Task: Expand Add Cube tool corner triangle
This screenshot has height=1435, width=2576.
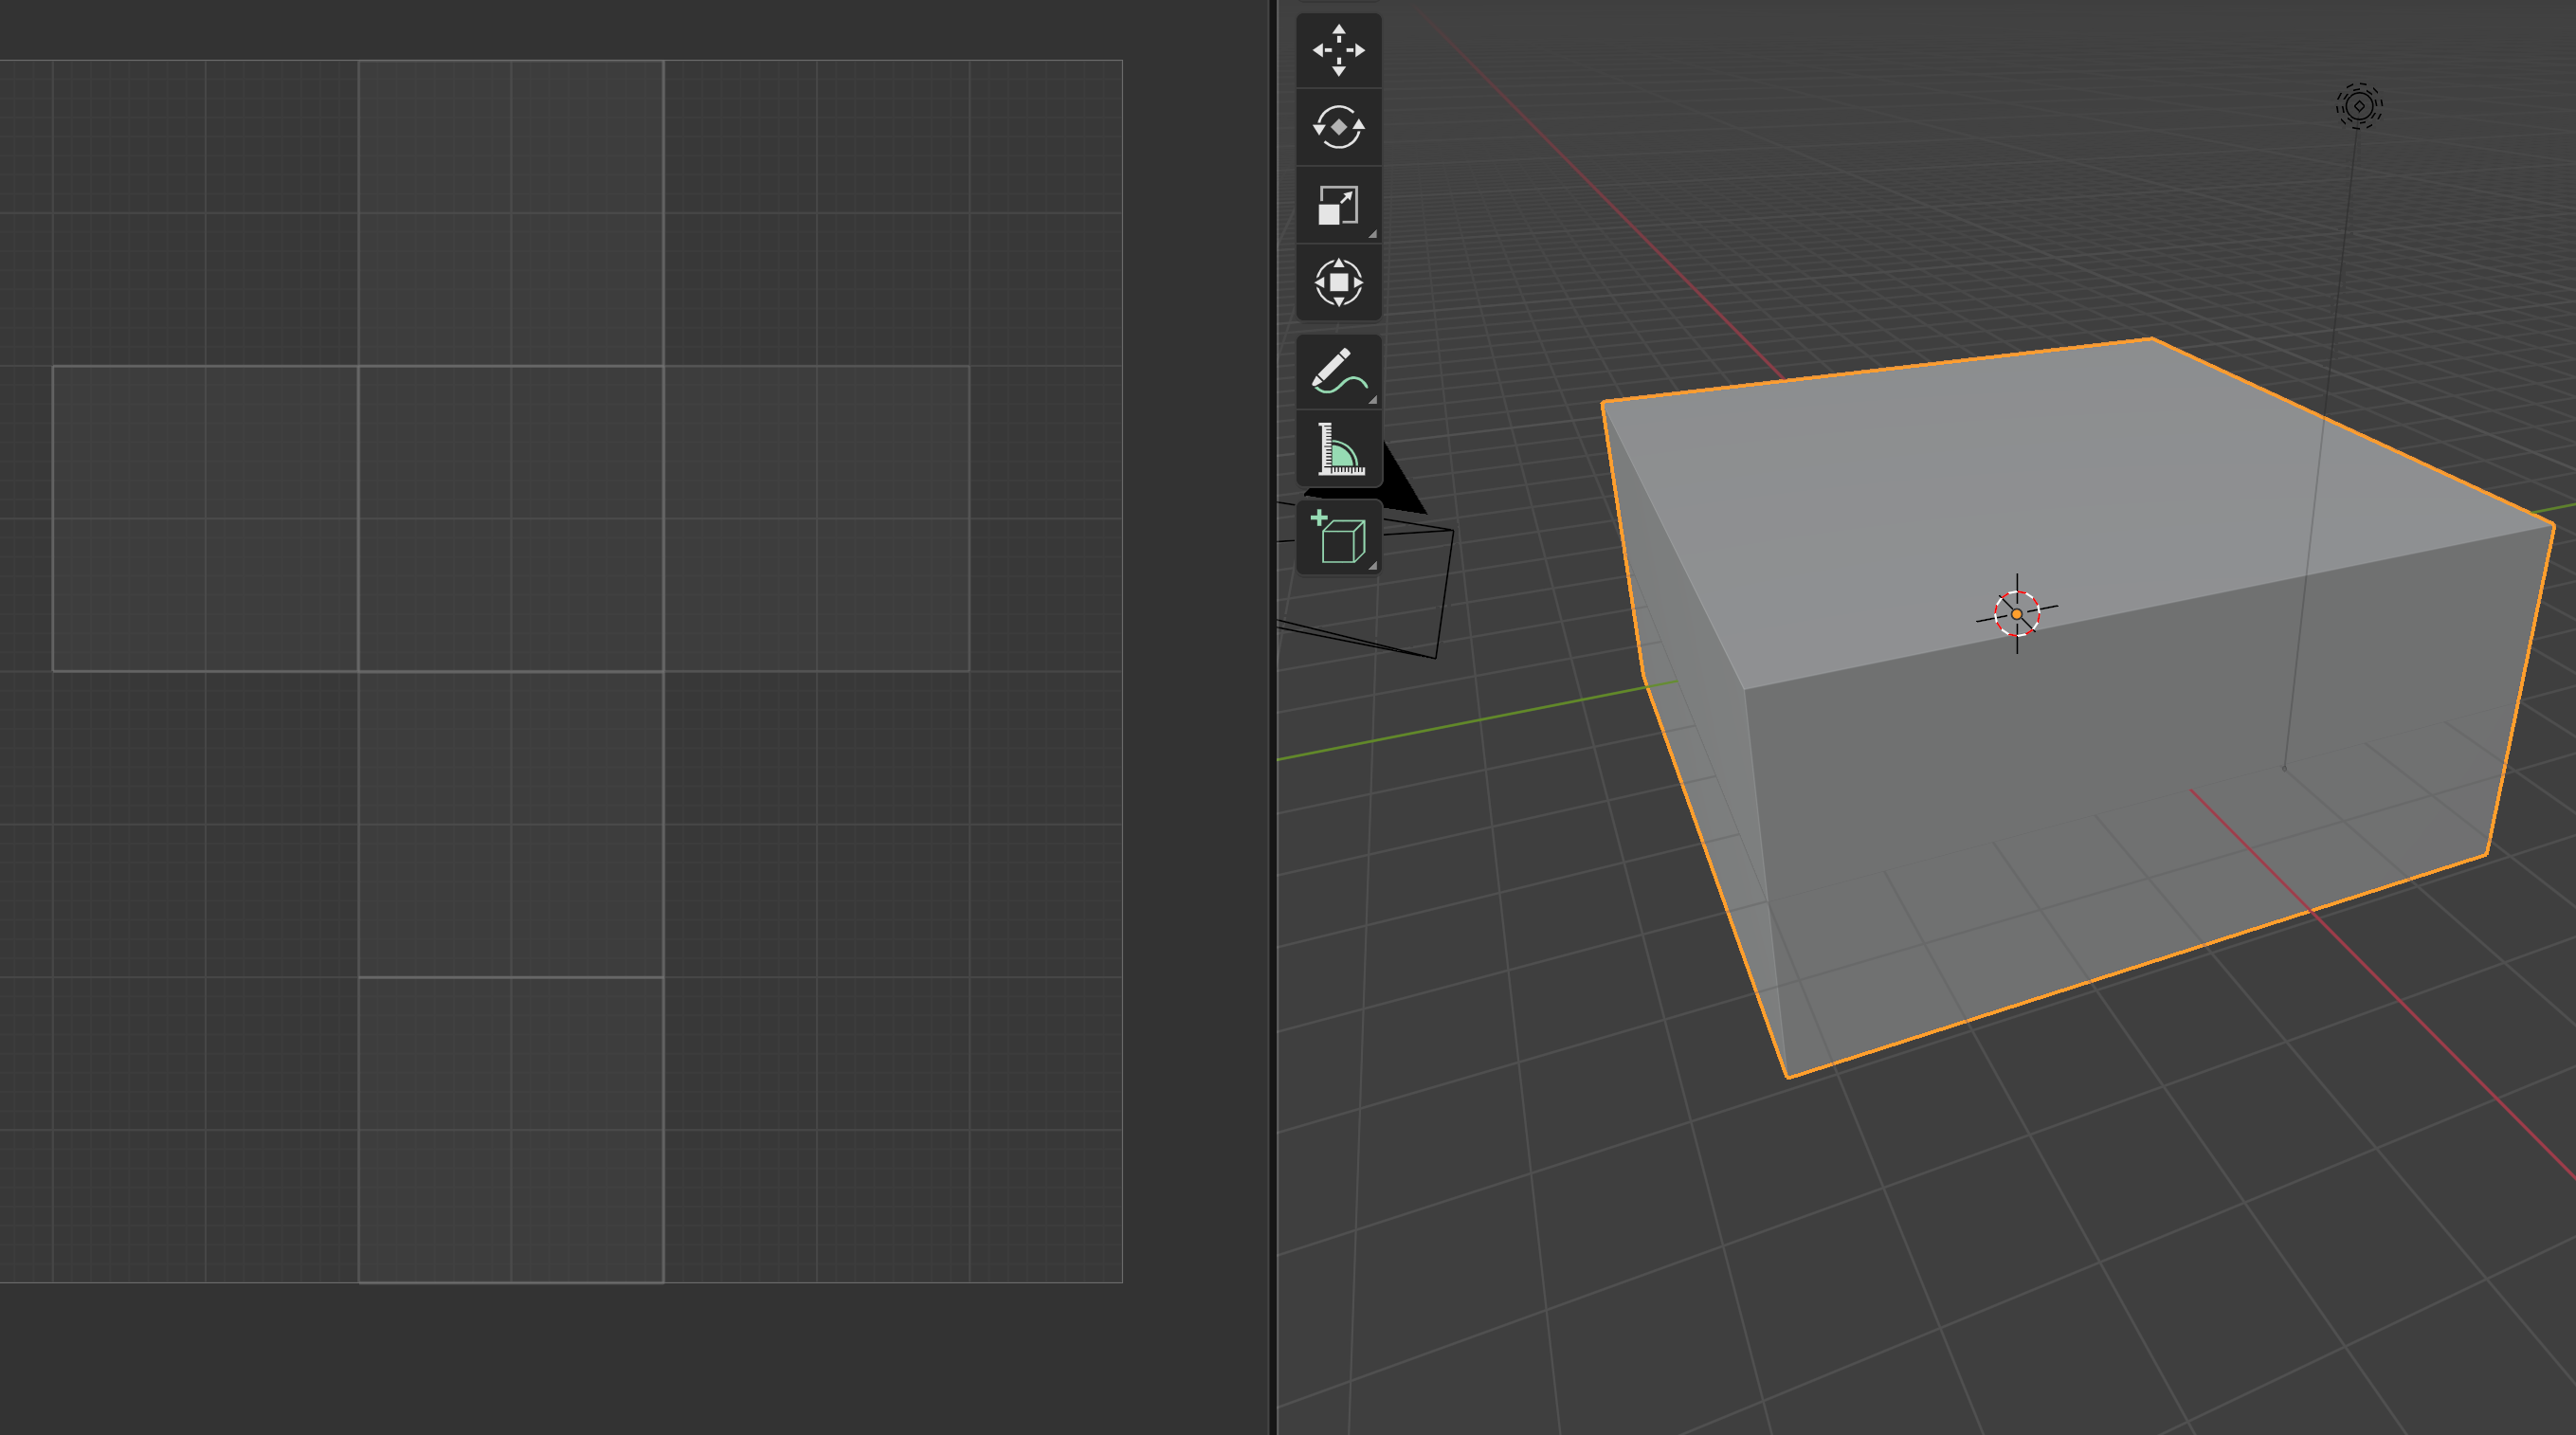Action: [1372, 566]
